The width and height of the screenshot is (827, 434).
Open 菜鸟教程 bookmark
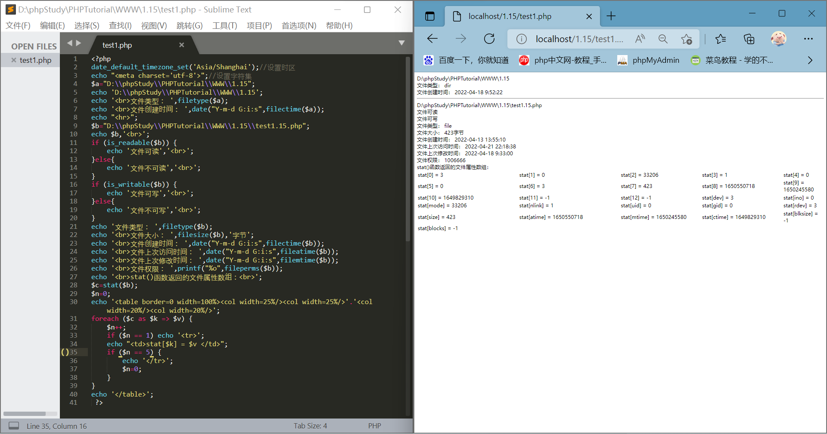[732, 60]
